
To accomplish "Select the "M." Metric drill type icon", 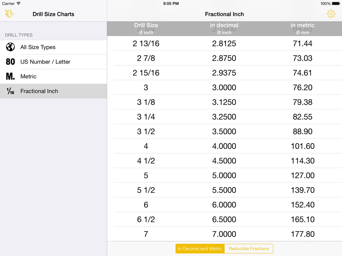I will click(10, 76).
